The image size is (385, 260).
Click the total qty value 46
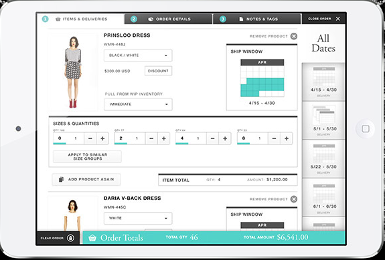(x=194, y=237)
